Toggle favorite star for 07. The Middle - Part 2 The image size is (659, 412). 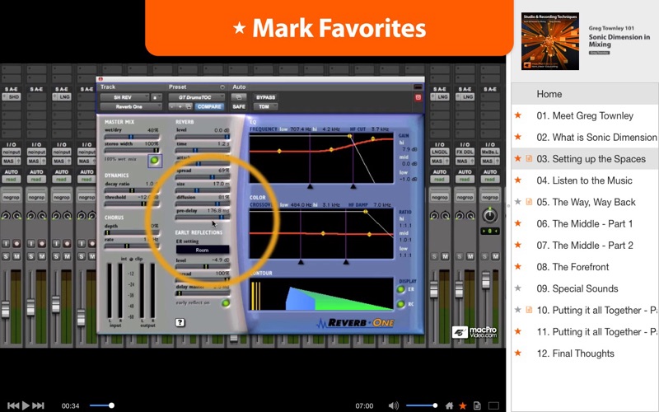click(518, 245)
